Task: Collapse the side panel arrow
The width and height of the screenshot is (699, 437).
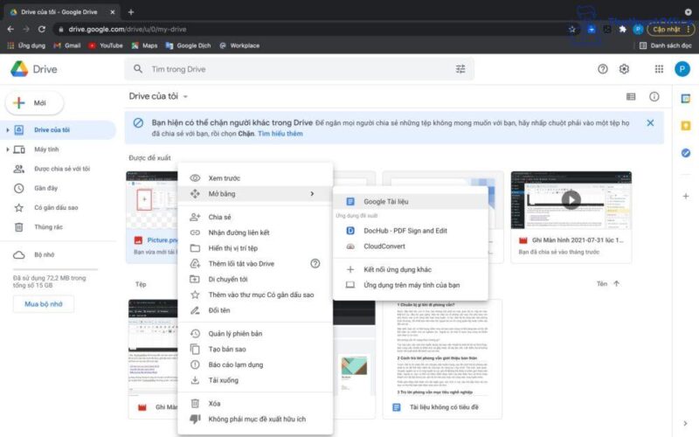Action: (685, 423)
